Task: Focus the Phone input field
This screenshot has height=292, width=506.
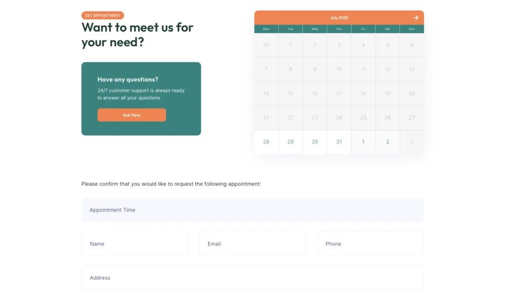Action: tap(370, 244)
